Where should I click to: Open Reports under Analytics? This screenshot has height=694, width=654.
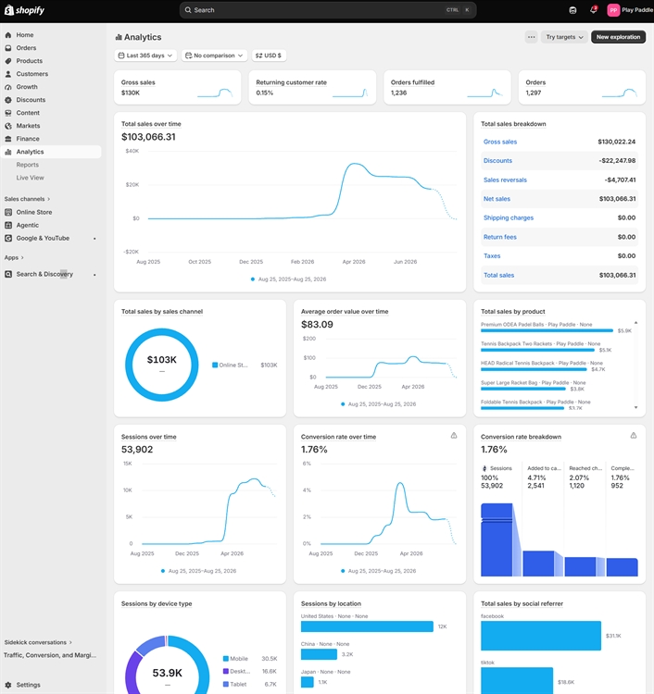28,165
